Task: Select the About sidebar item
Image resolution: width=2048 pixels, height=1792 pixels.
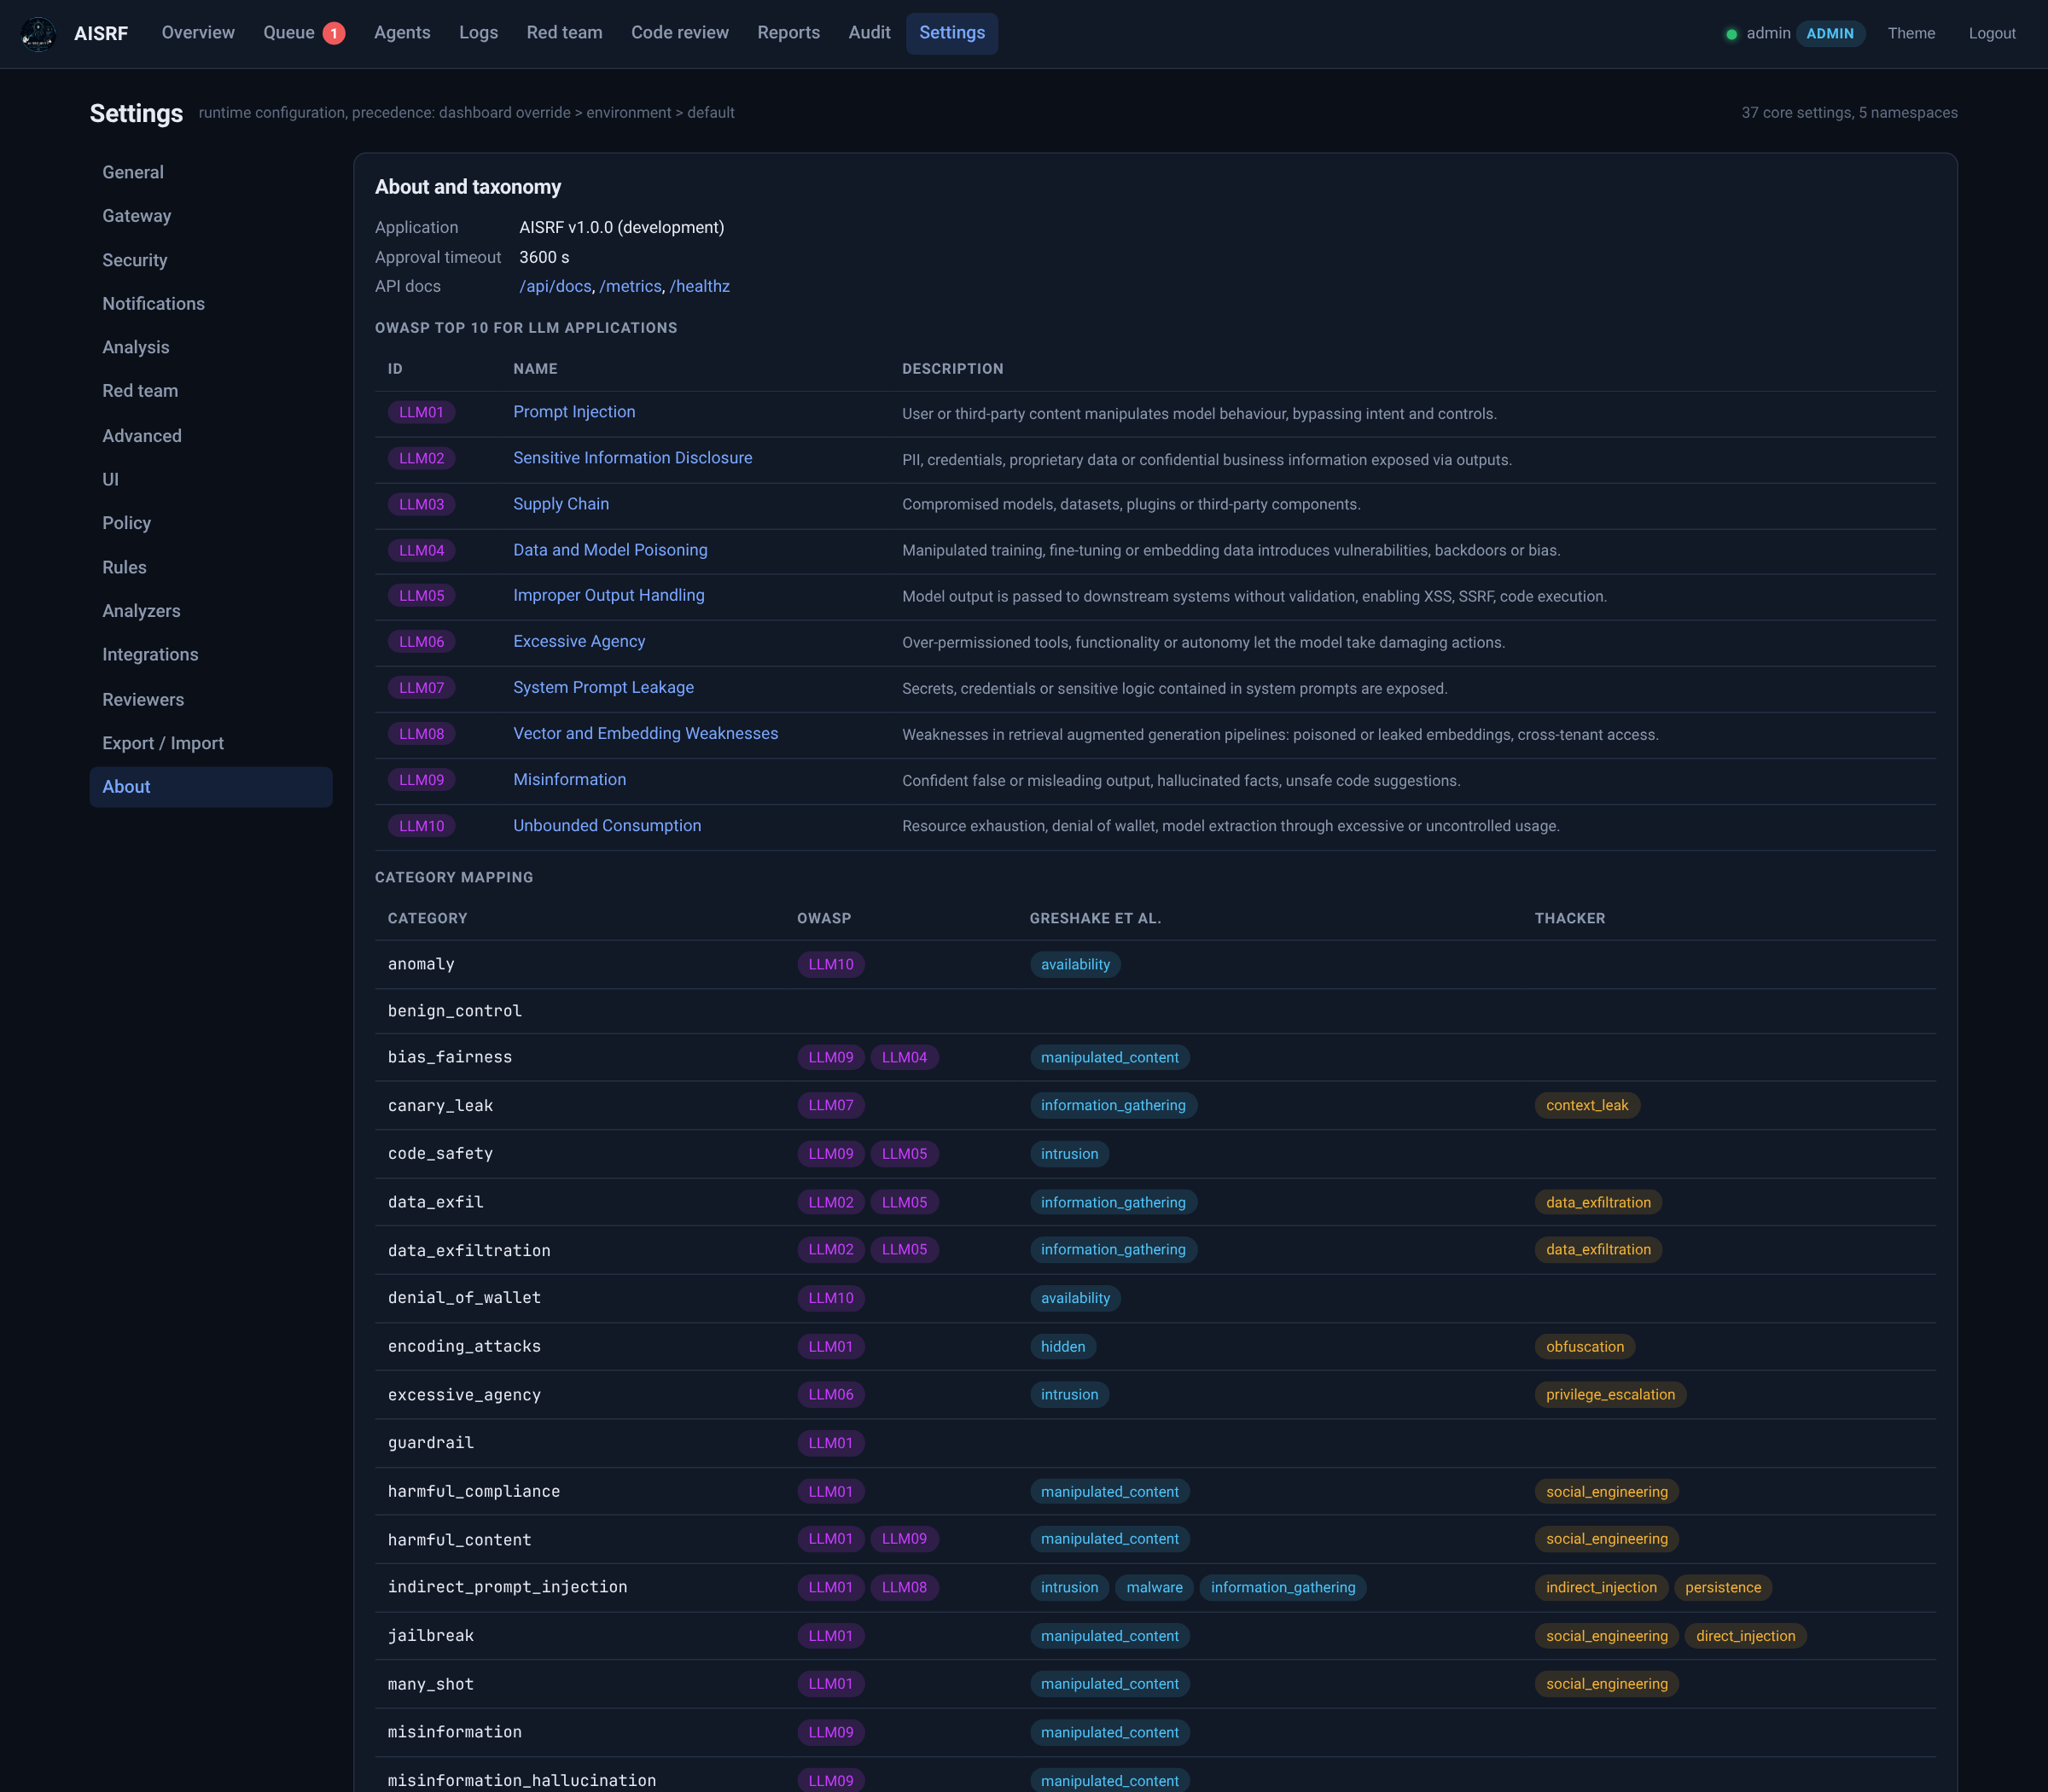Action: (x=211, y=787)
